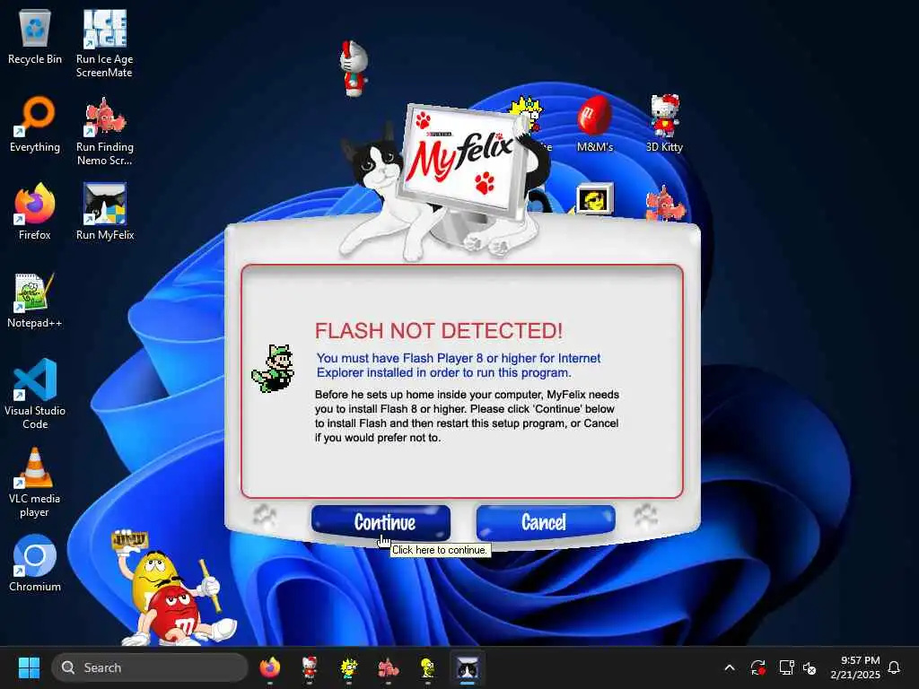Click the taskbar Search box
Image resolution: width=919 pixels, height=689 pixels.
click(150, 667)
